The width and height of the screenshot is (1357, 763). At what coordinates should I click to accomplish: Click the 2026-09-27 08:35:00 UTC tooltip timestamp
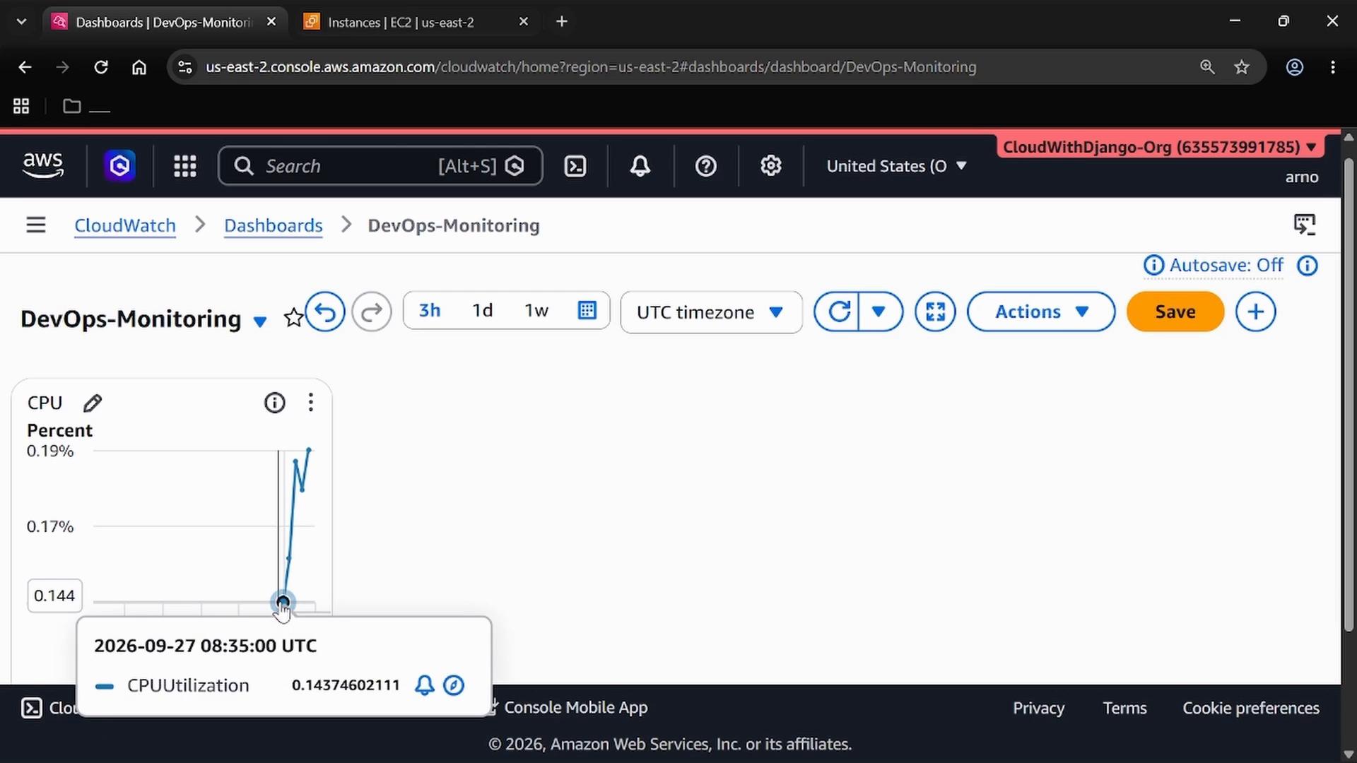click(206, 646)
